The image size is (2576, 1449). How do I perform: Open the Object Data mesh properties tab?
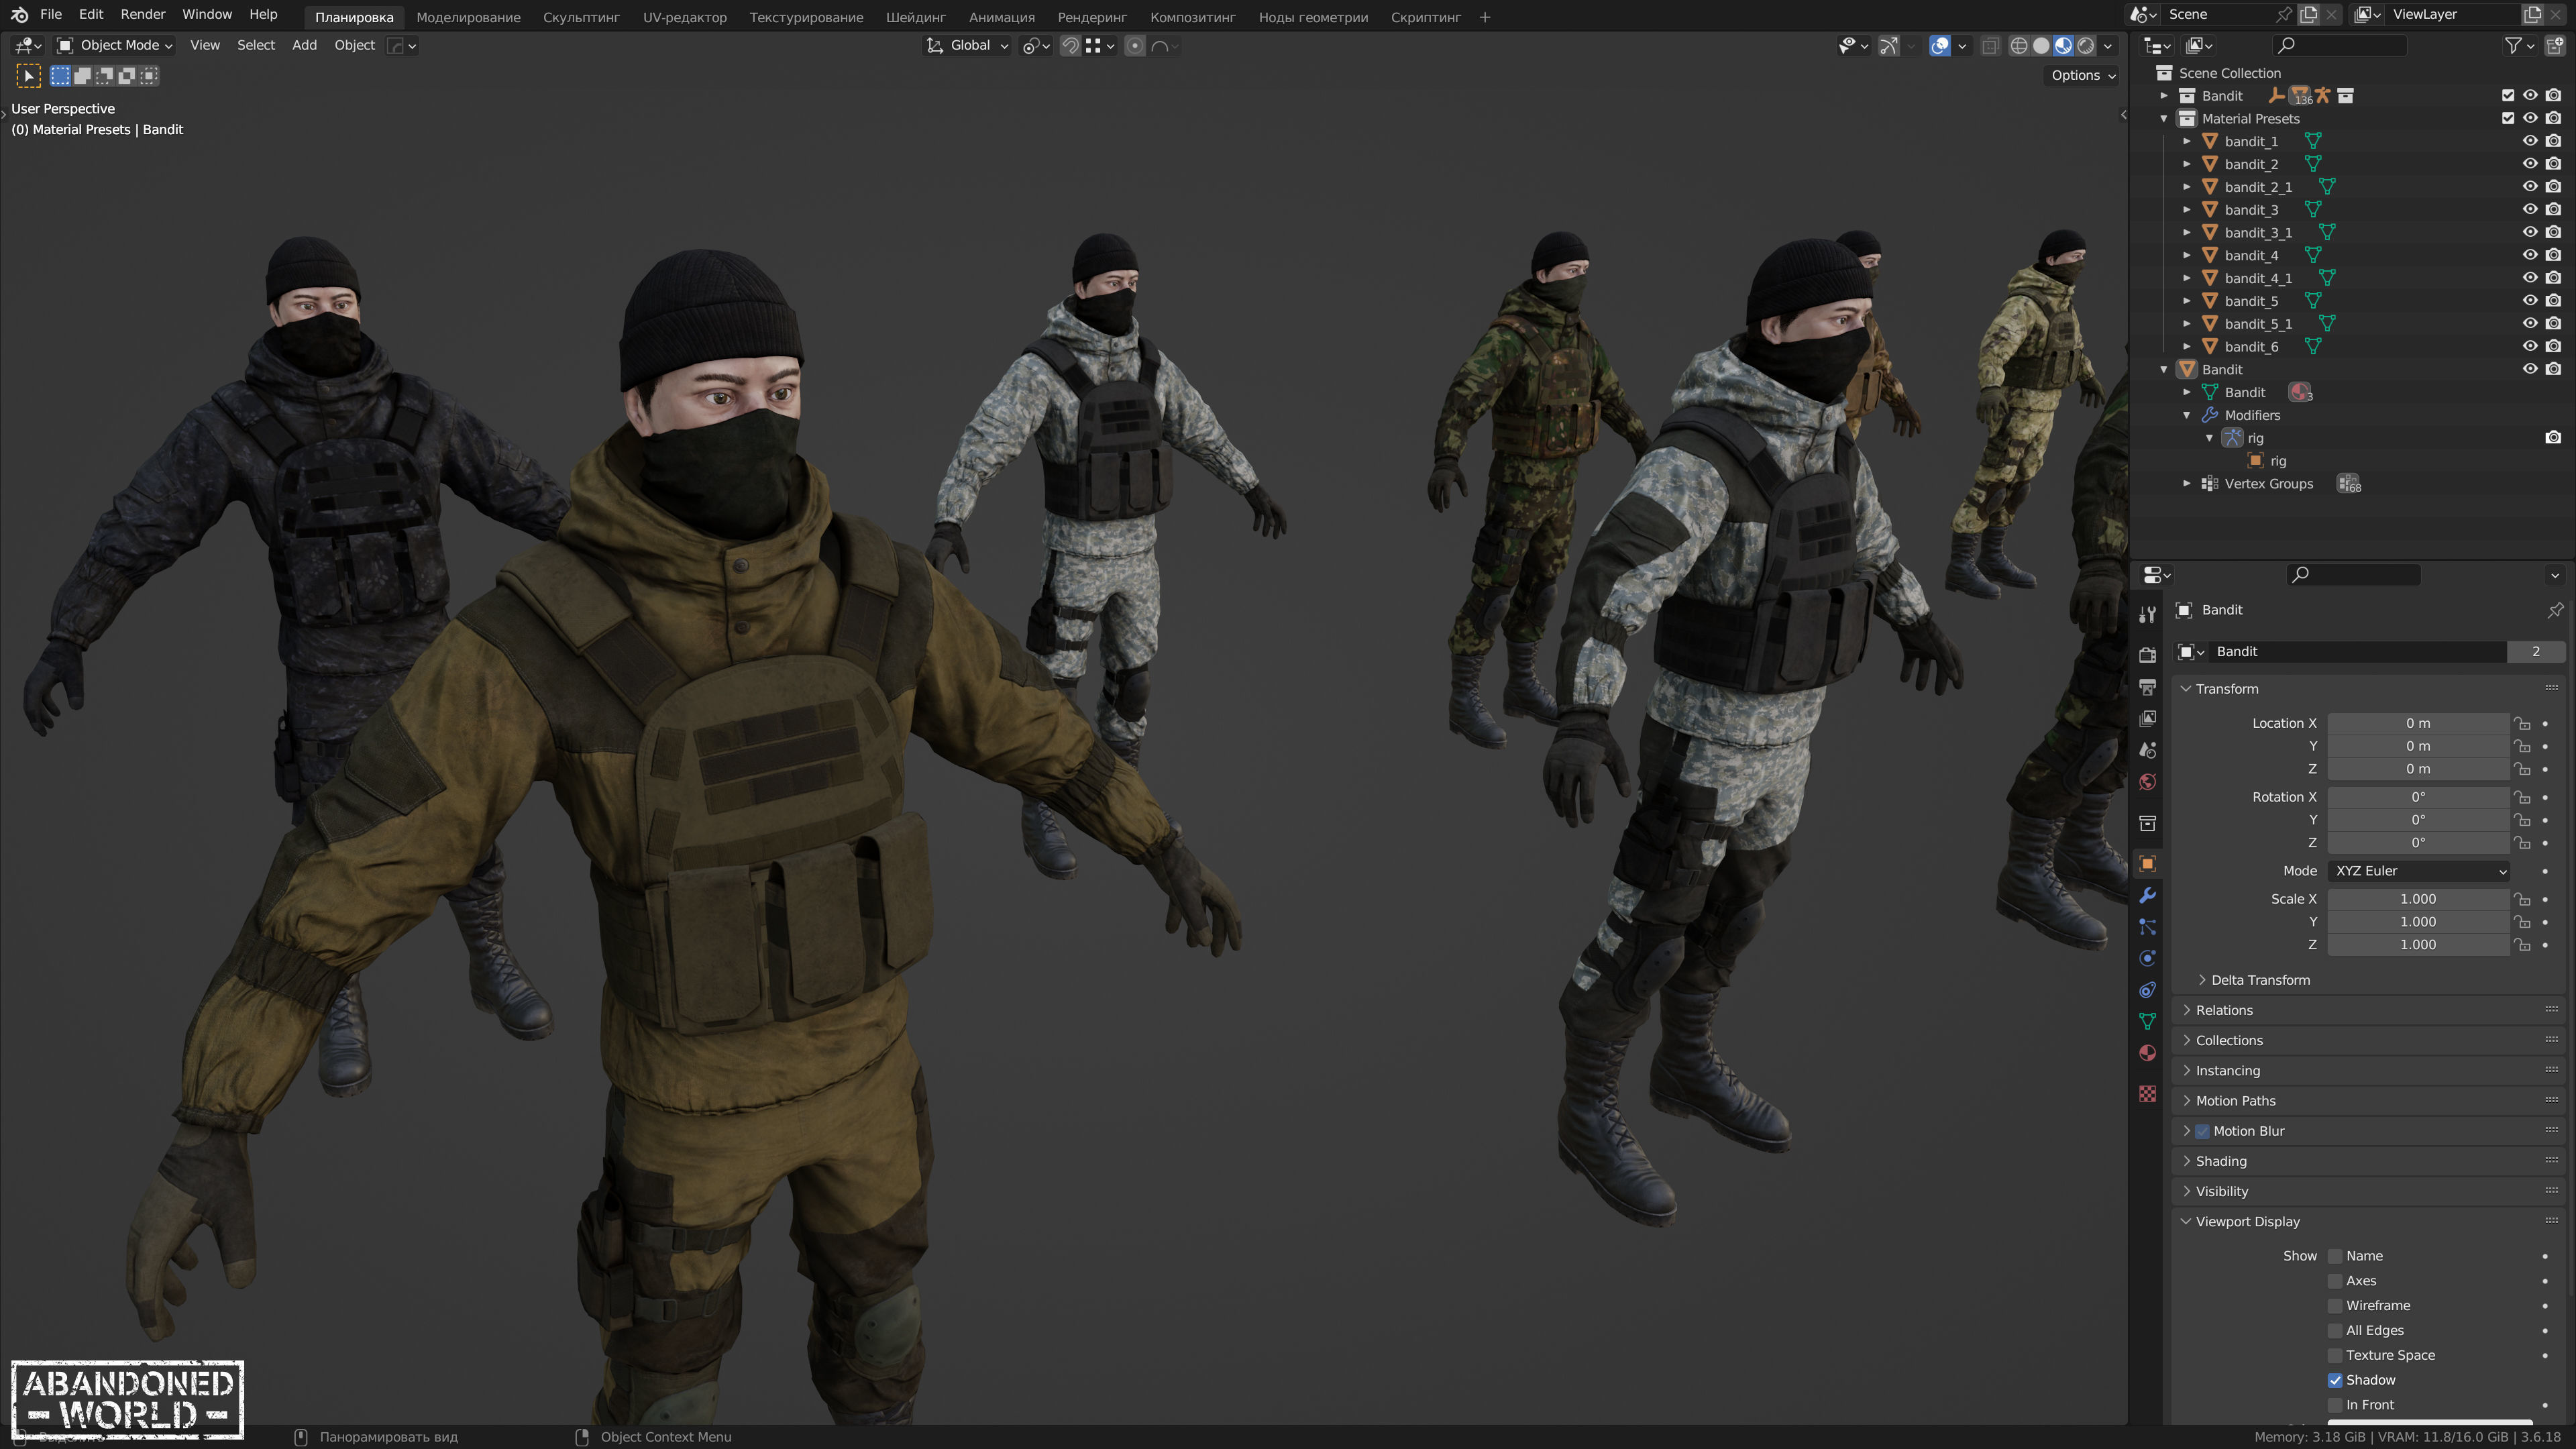(2147, 1021)
